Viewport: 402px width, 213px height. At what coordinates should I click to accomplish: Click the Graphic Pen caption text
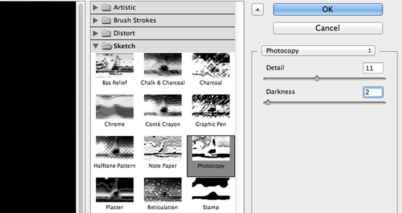coord(211,124)
